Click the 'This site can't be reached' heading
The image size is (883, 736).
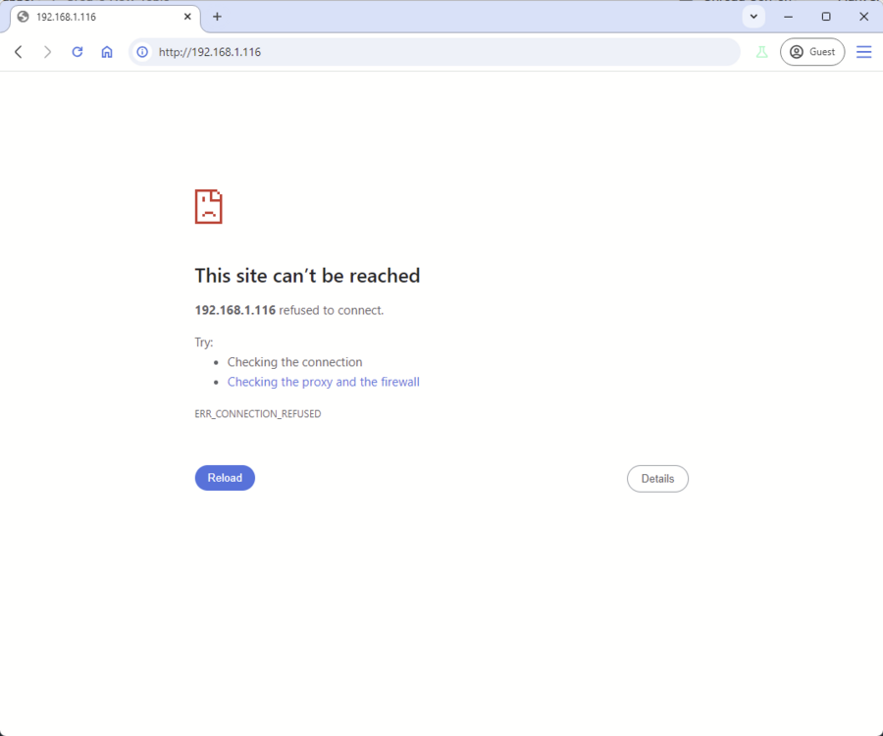(307, 276)
